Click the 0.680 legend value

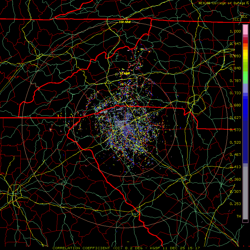(x=235, y=105)
